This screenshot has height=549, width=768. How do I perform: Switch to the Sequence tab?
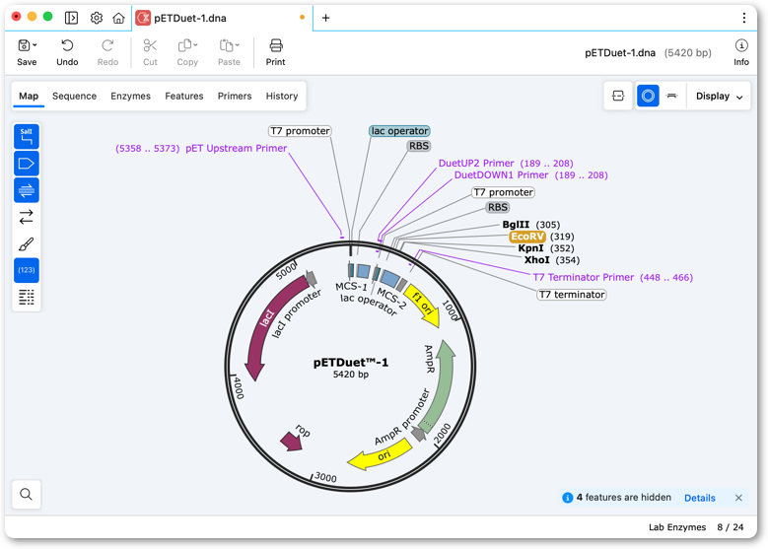tap(75, 96)
